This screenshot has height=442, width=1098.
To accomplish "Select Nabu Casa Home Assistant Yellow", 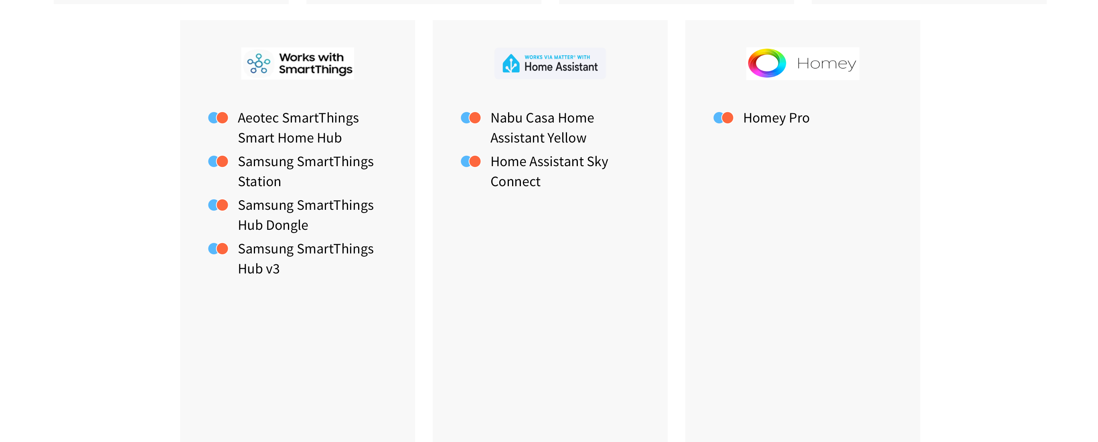I will coord(542,128).
